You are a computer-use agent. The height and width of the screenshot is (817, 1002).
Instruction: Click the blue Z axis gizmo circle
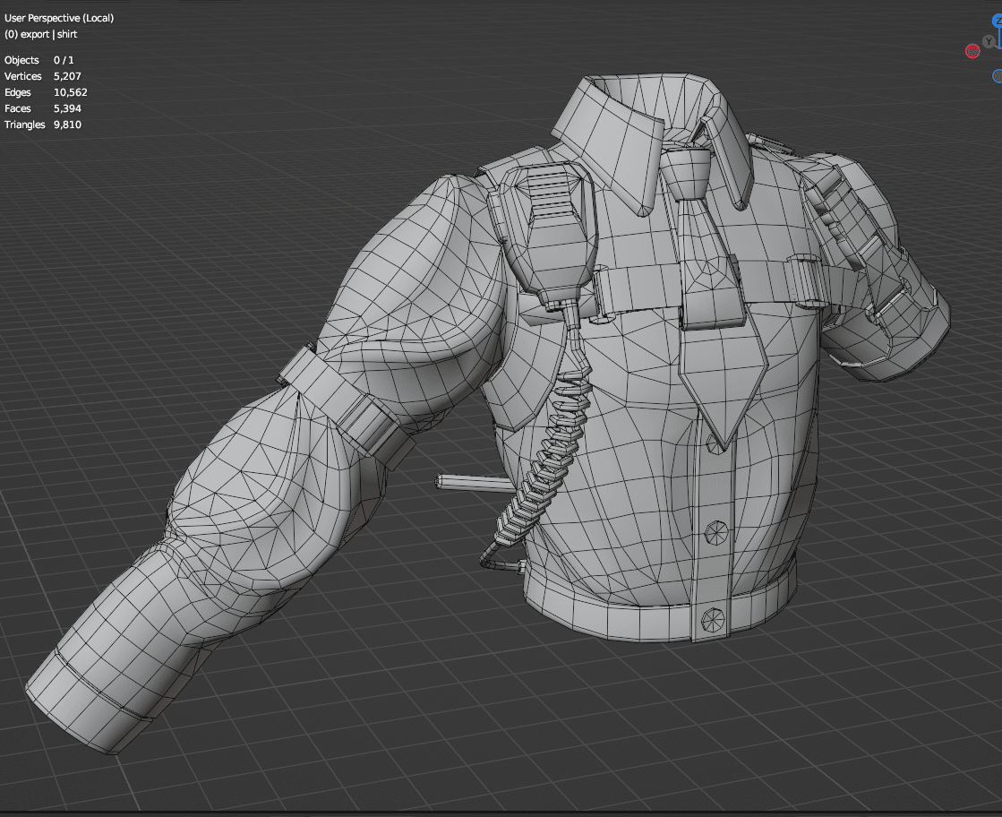tap(998, 21)
